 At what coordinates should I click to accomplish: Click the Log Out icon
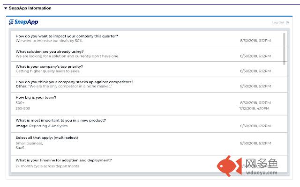tap(288, 22)
